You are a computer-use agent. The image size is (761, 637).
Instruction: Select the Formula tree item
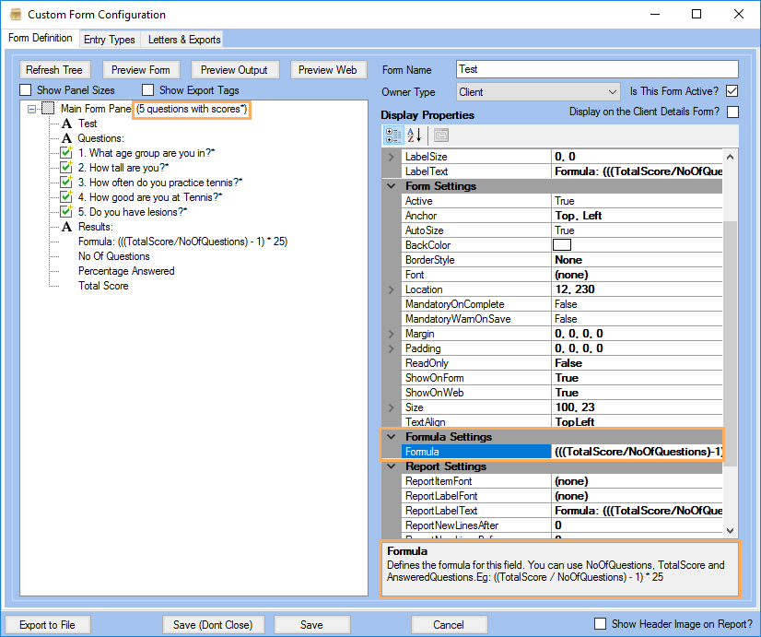pos(183,242)
